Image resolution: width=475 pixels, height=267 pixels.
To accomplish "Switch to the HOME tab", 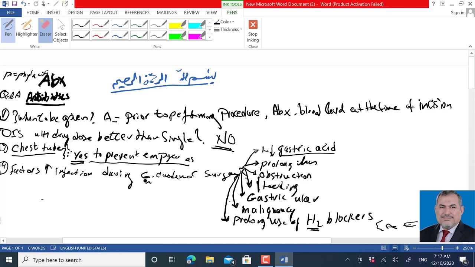I will tap(33, 13).
